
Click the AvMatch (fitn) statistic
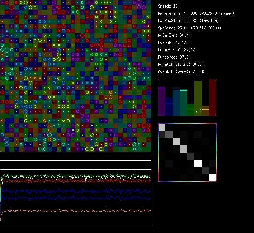click(x=181, y=64)
